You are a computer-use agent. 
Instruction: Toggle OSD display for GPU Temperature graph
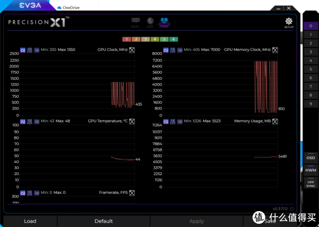[23, 121]
